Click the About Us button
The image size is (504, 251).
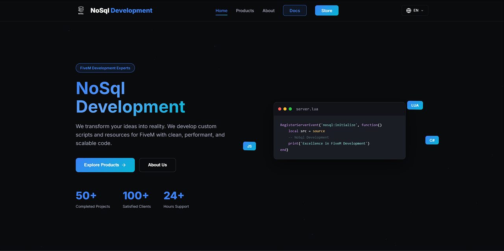[157, 165]
